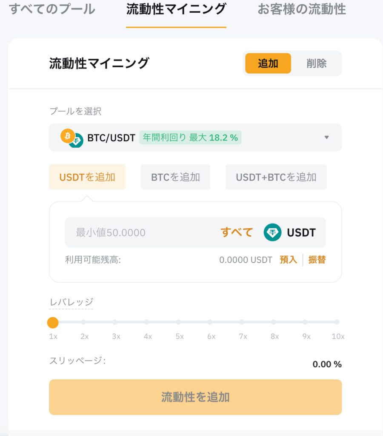Click the 預入 deposit link

(x=288, y=260)
